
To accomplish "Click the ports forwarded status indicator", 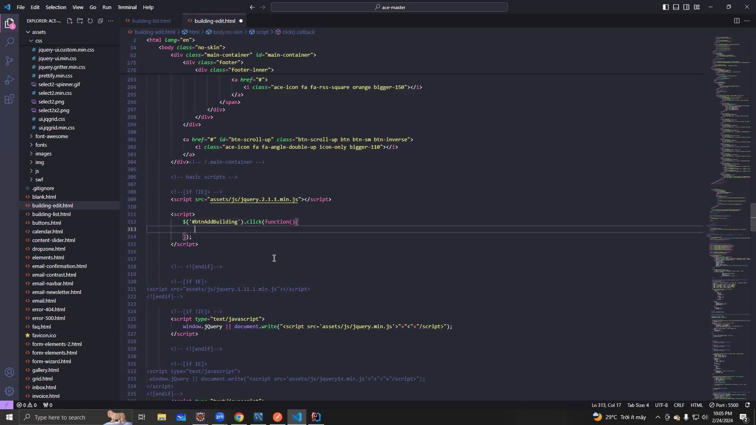I will pyautogui.click(x=48, y=405).
